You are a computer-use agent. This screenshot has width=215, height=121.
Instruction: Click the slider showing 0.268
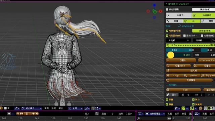point(179,55)
